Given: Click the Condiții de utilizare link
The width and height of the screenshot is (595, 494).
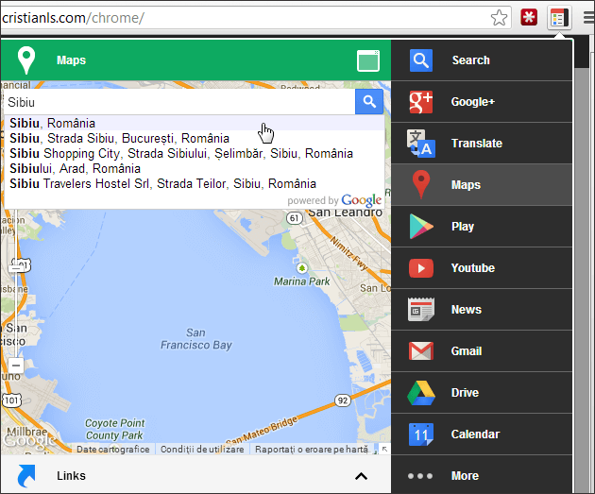Looking at the screenshot, I should click(203, 450).
